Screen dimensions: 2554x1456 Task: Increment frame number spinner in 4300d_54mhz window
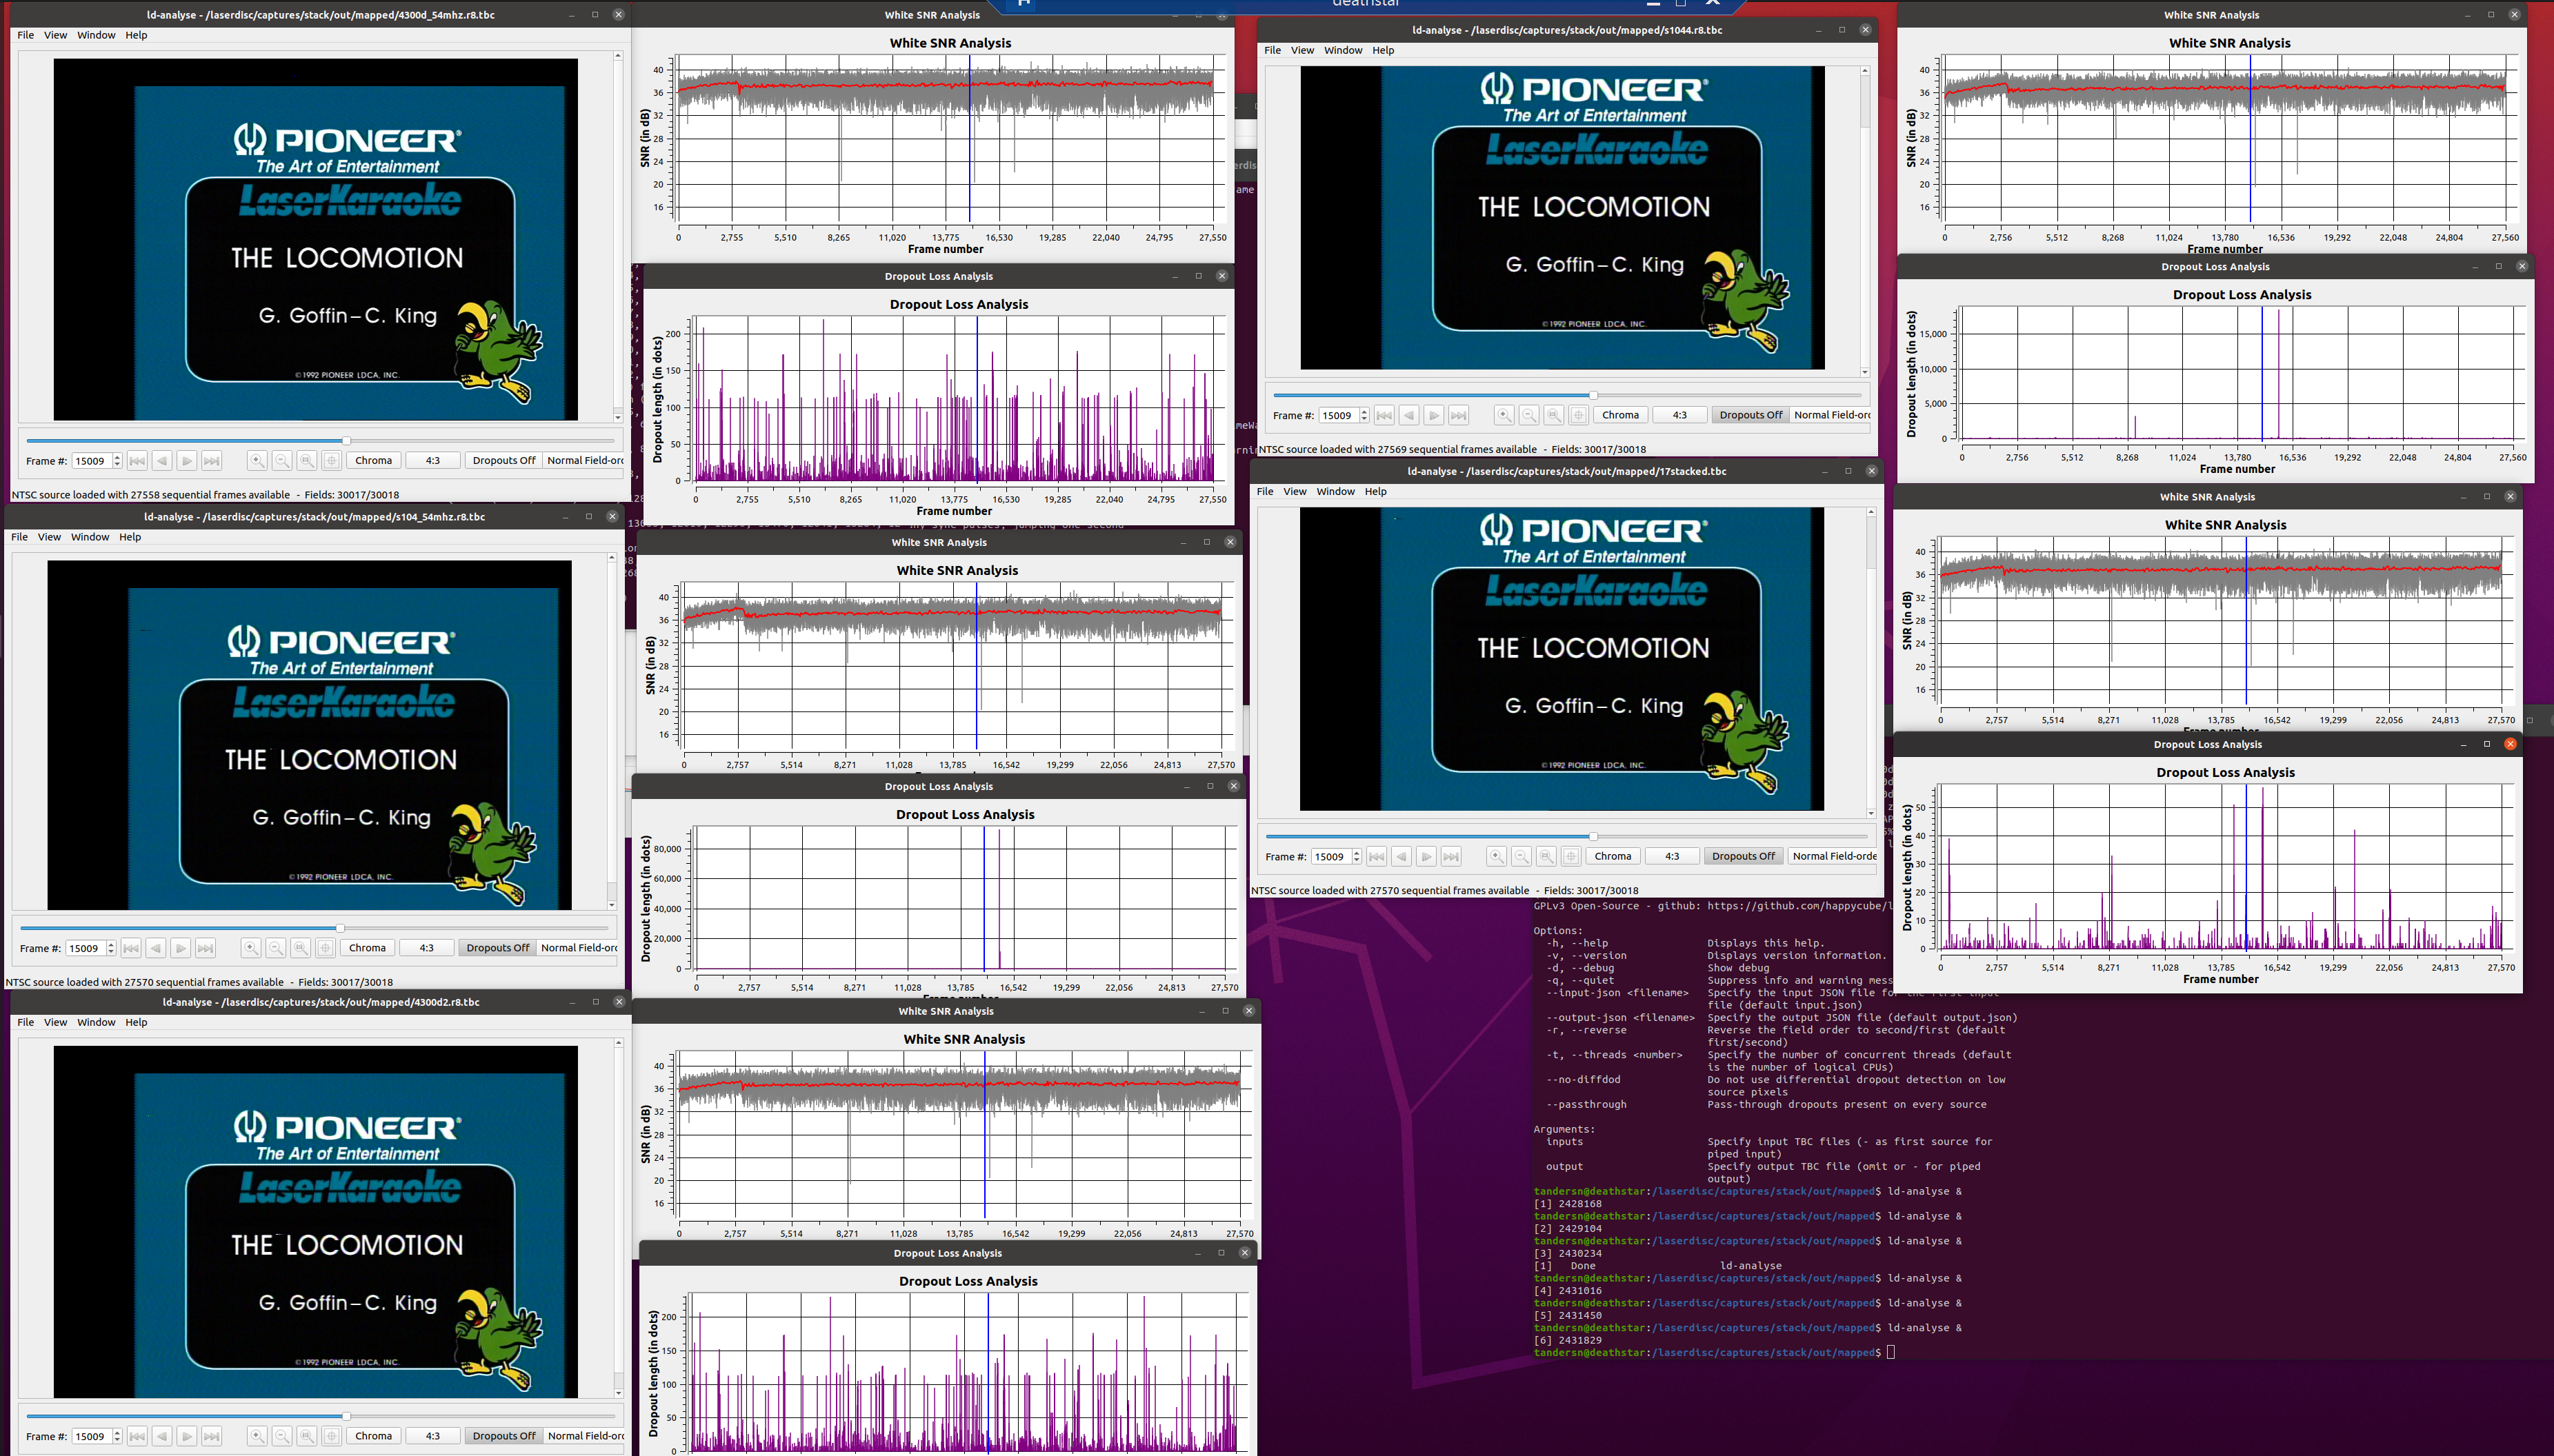(x=117, y=457)
